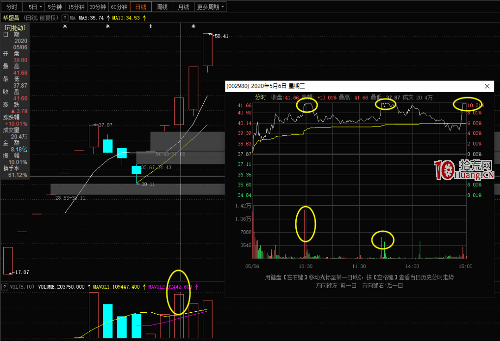Image resolution: width=500 pixels, height=341 pixels.
Task: Switch to the 分时 intraday tab
Action: 12,6
